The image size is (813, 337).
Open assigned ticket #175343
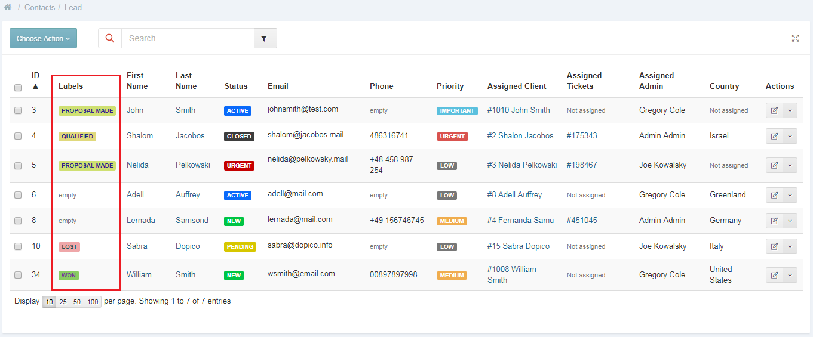point(582,136)
